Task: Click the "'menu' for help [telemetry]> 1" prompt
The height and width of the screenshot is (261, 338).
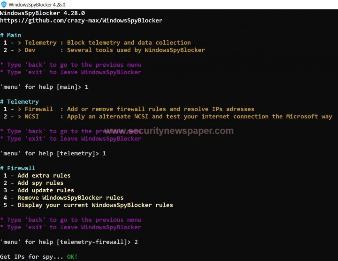Action: point(53,153)
